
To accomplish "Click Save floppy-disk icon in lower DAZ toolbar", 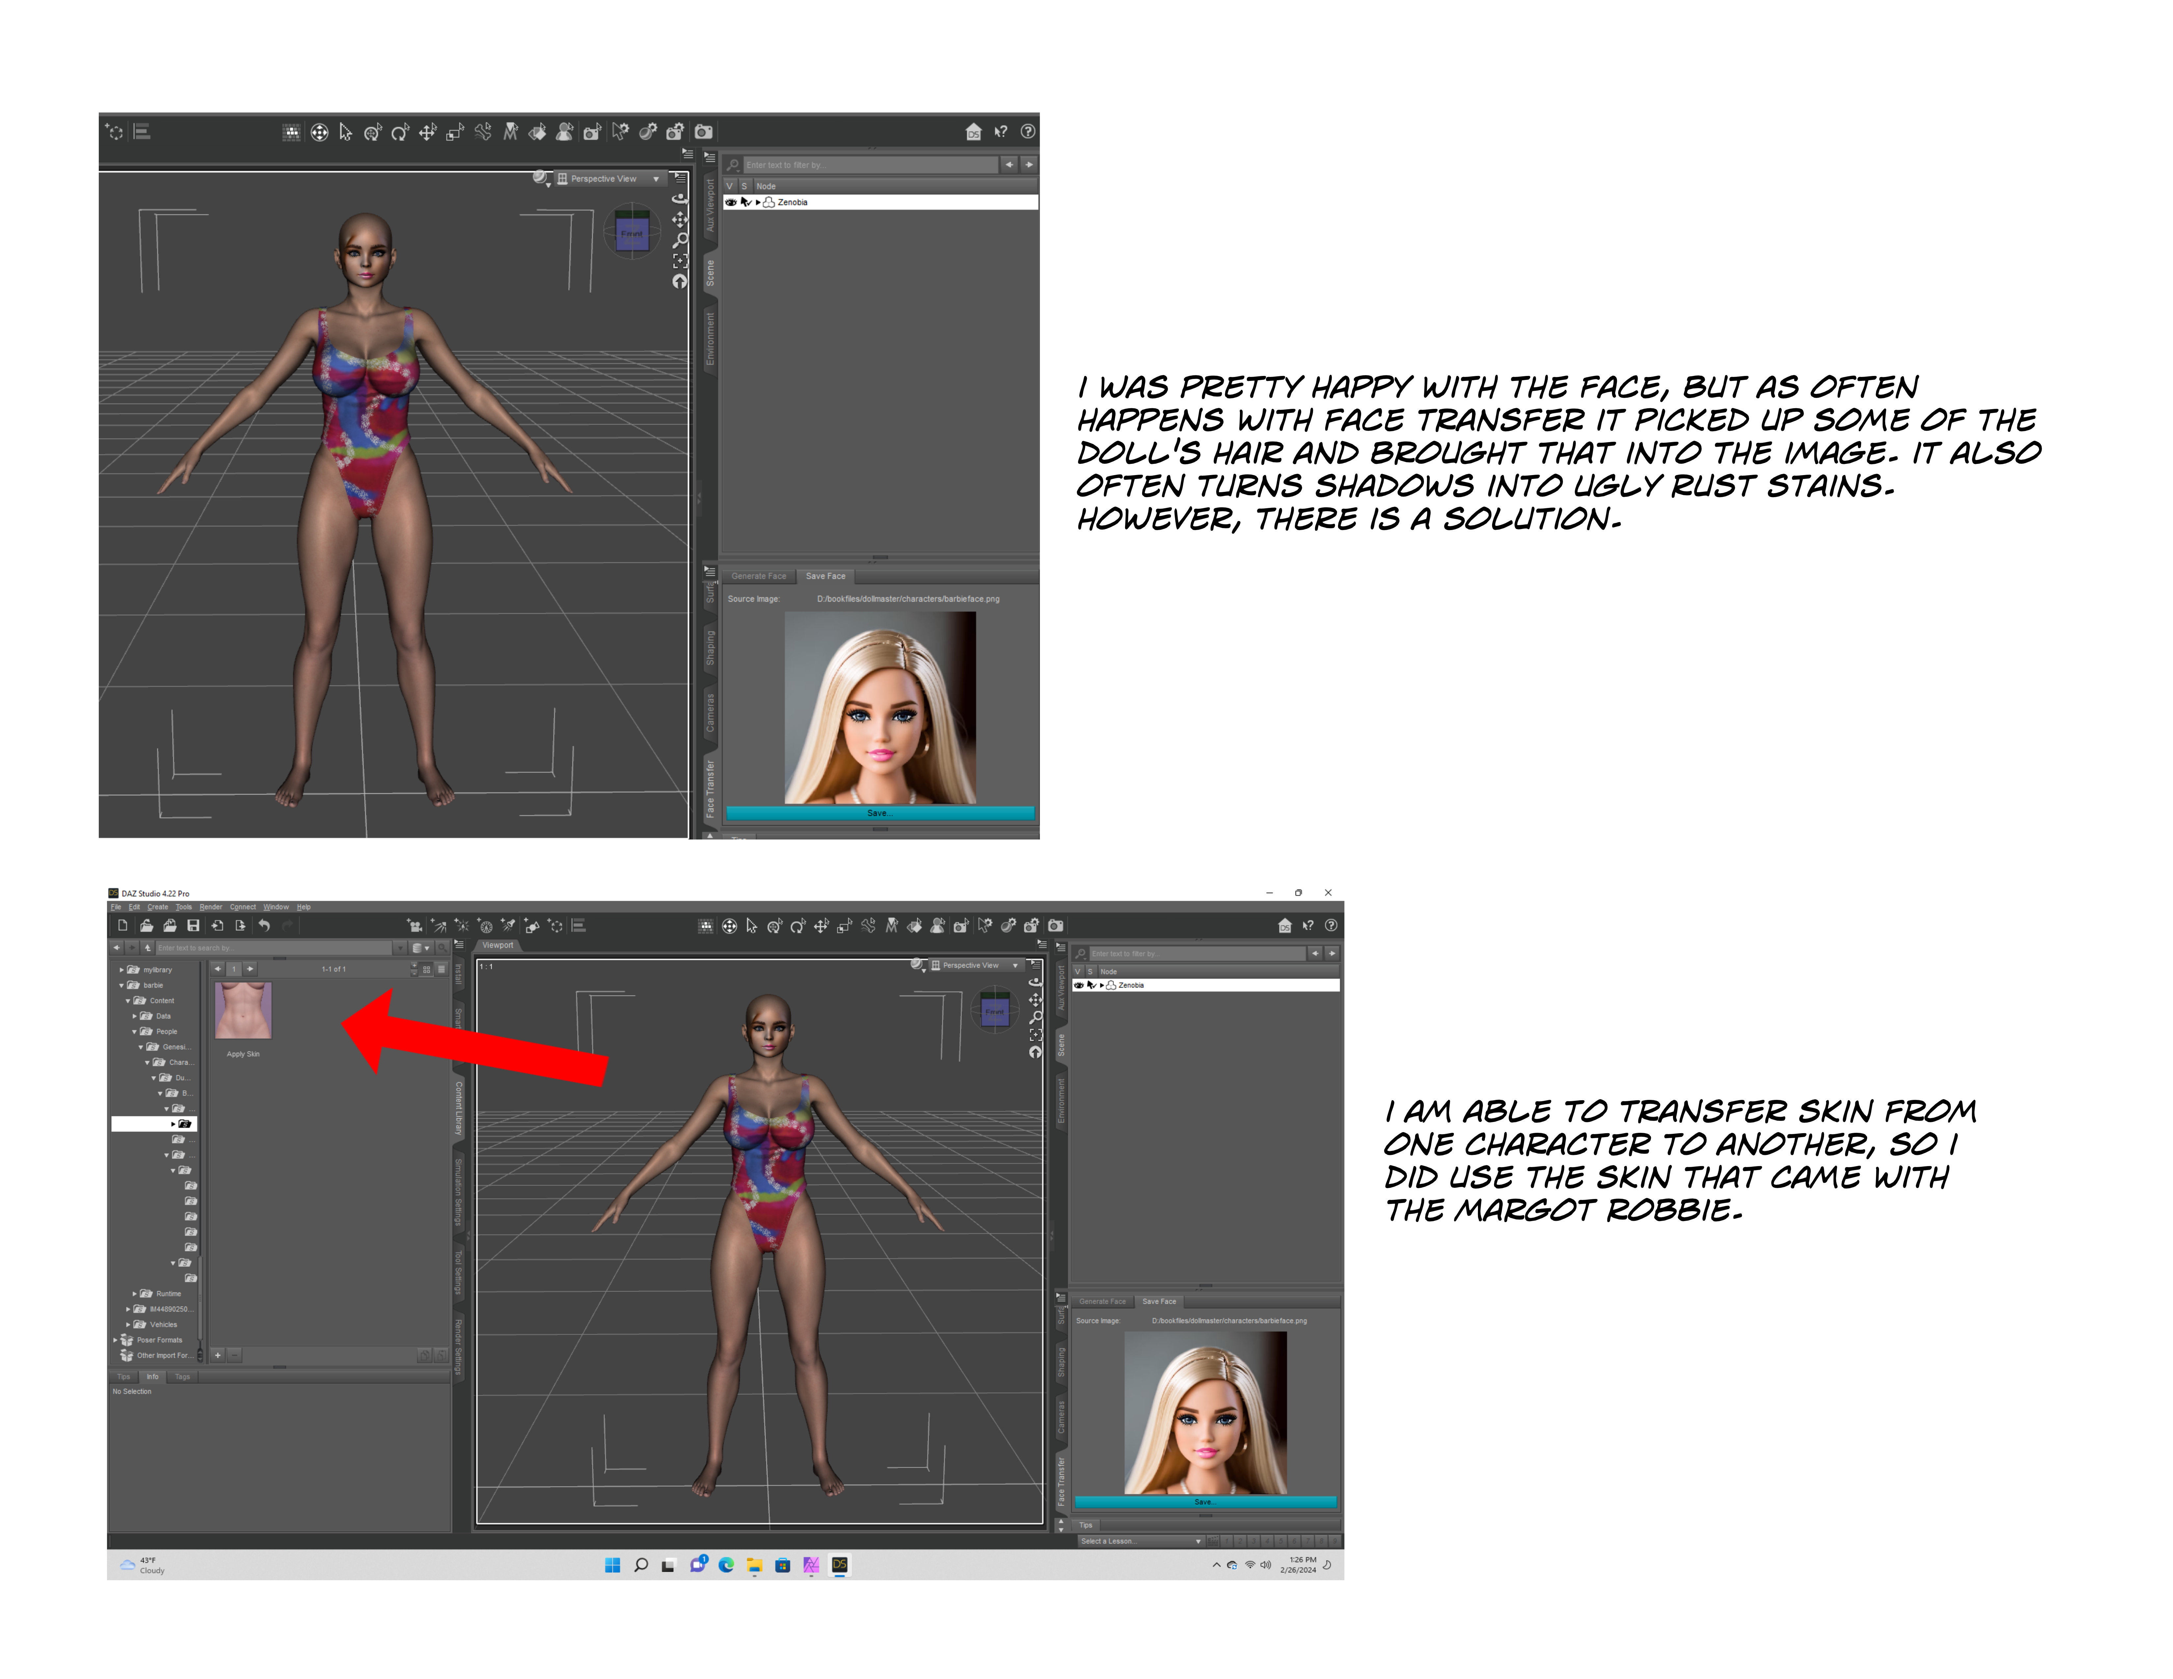I will pyautogui.click(x=193, y=925).
